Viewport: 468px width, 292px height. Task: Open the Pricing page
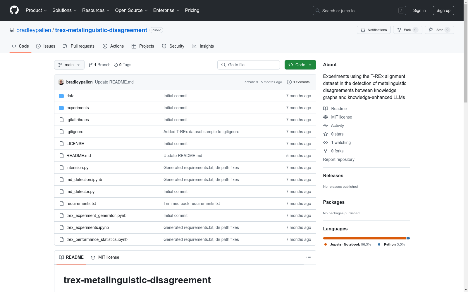click(x=192, y=10)
